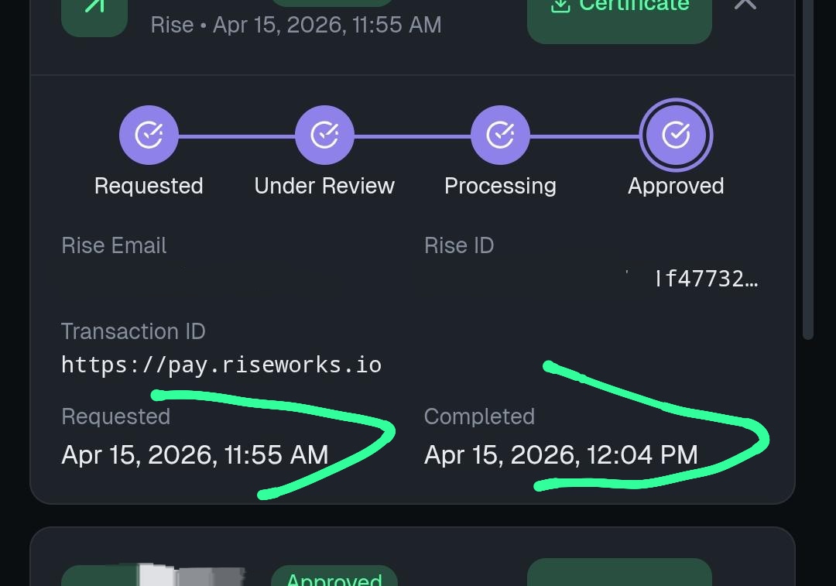The image size is (836, 586).
Task: Click the 'Under Review' step label
Action: (x=324, y=186)
